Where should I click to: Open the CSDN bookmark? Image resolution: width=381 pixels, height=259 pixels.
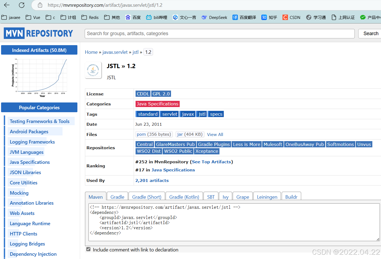[x=291, y=17]
